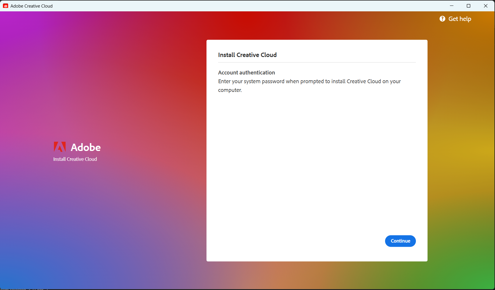Viewport: 495px width, 290px height.
Task: Click the Adobe icon in the title bar
Action: tap(5, 6)
